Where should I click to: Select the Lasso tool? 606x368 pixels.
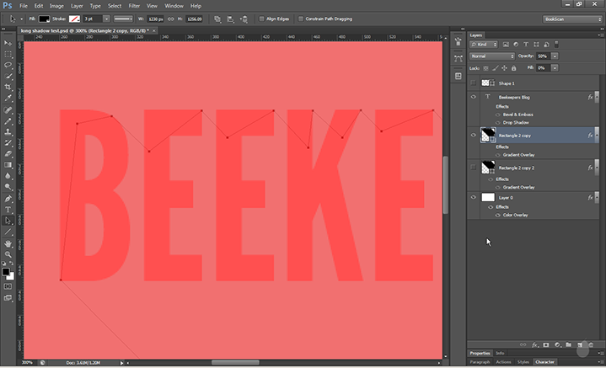point(8,64)
